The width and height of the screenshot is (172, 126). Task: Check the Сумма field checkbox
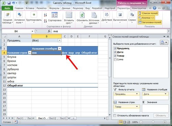115,60
